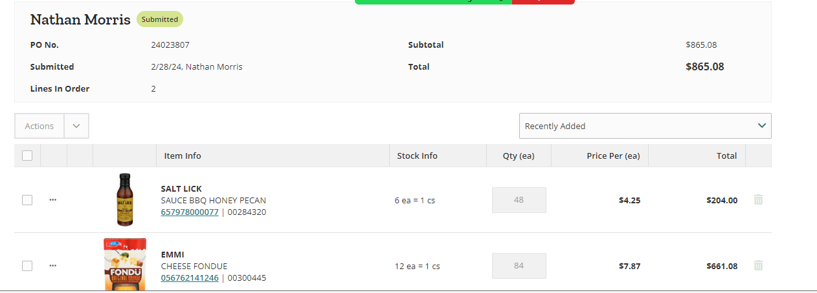
Task: Click the quantity field showing 84
Action: tap(519, 265)
